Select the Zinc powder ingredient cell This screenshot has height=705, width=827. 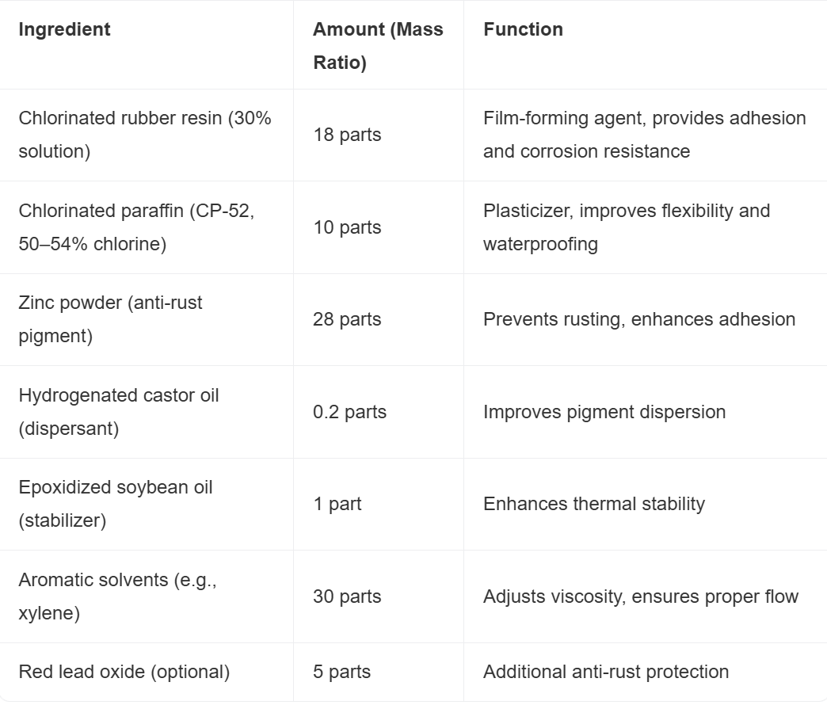tap(110, 319)
